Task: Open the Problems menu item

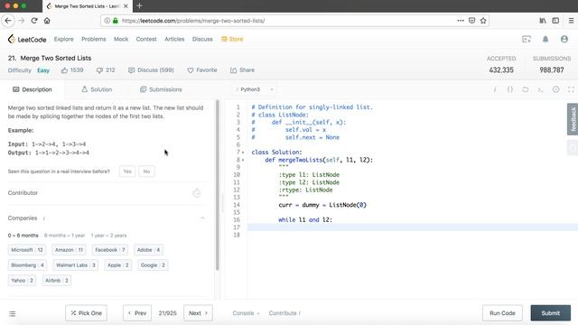Action: point(94,39)
